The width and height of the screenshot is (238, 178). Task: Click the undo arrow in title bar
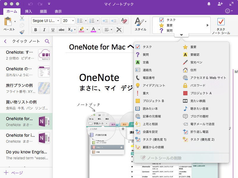point(31,4)
